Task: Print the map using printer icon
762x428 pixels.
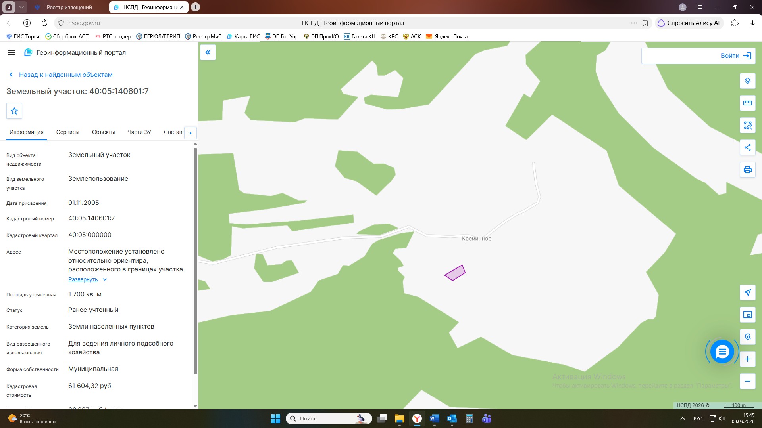Action: coord(747,170)
